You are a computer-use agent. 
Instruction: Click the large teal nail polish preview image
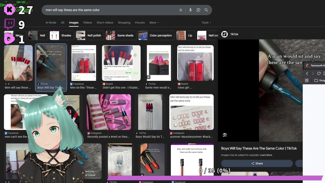point(281,90)
